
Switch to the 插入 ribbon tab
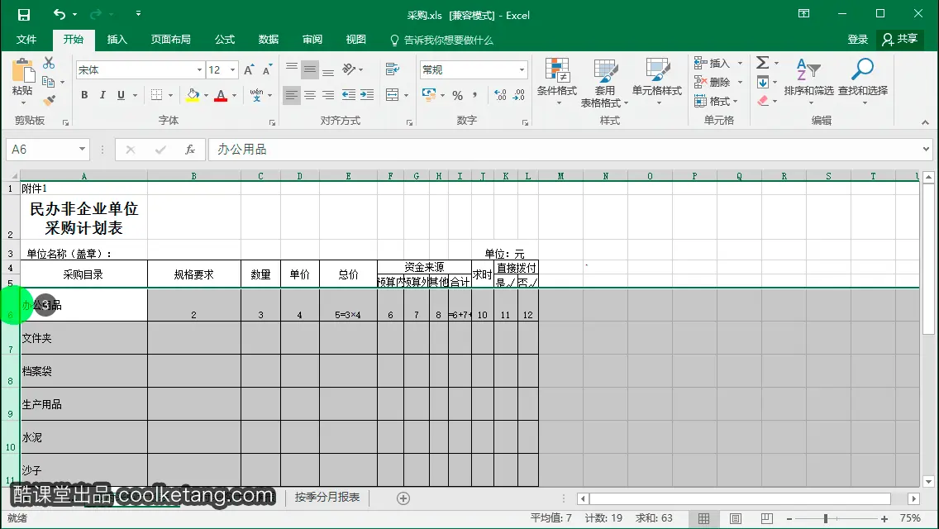coord(117,40)
